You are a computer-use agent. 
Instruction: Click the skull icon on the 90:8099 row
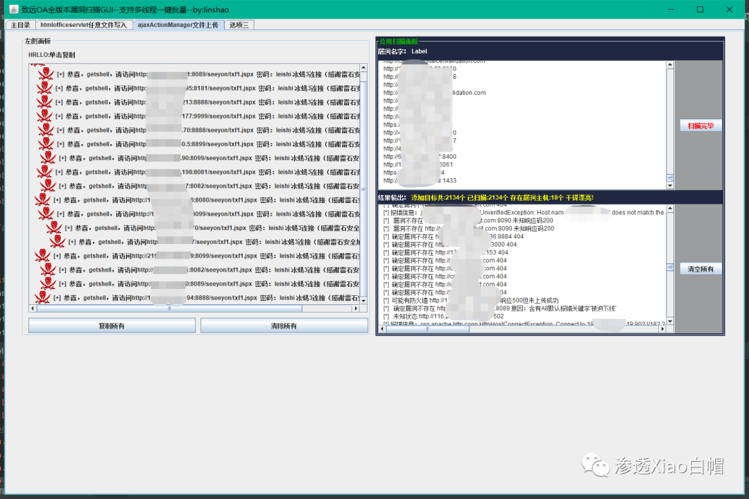coord(48,157)
